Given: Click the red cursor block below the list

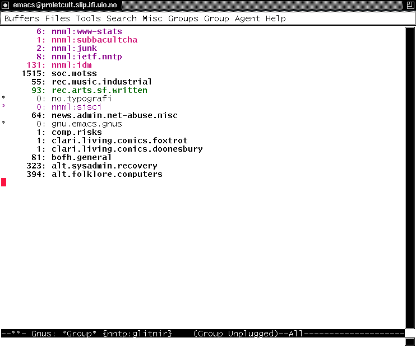Looking at the screenshot, I should click(x=4, y=182).
